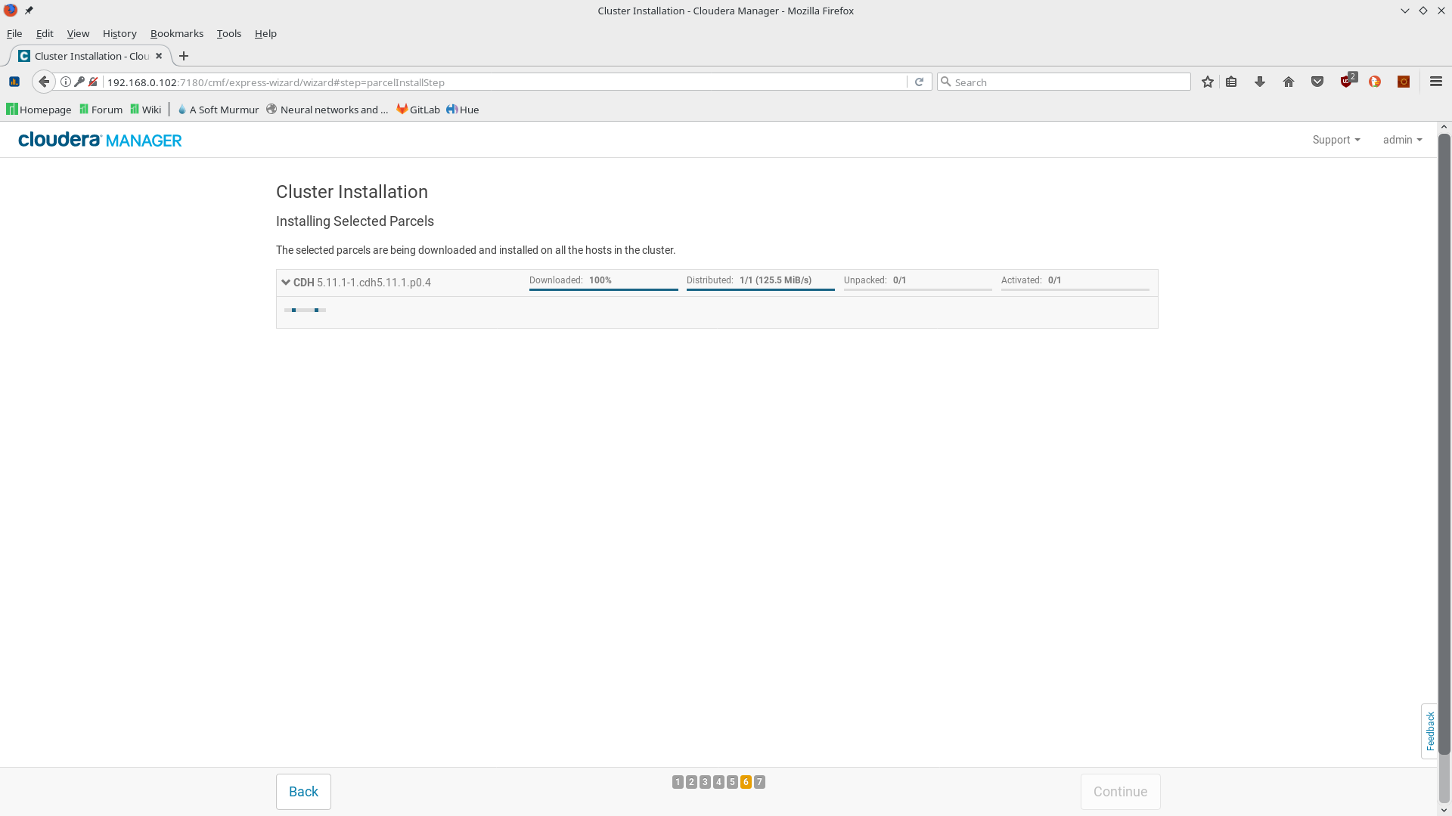Click the Back wizard button
Screen dimensions: 1452x816
303,792
